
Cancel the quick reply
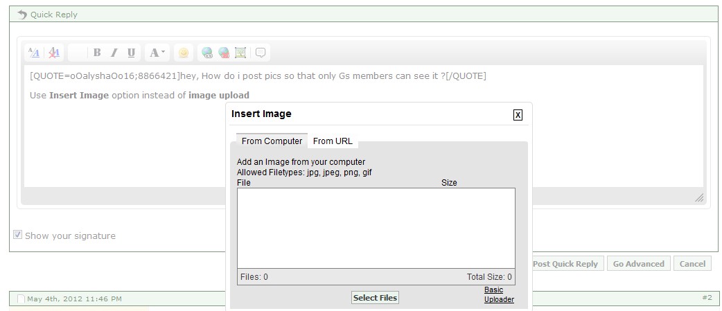[x=692, y=264]
